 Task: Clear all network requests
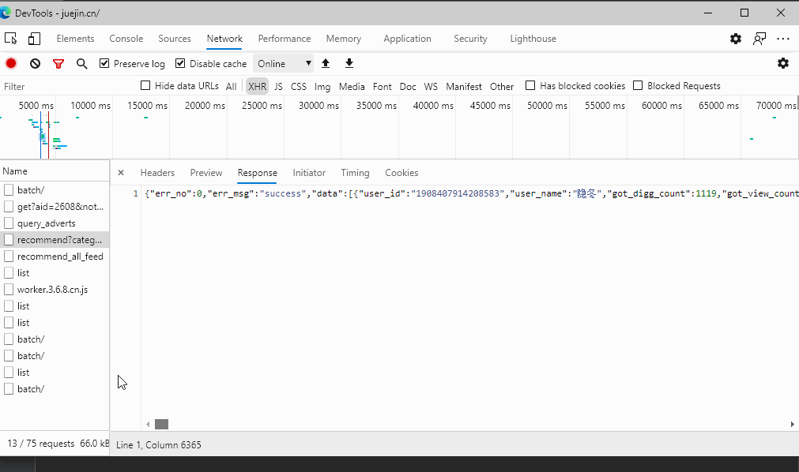tap(34, 63)
